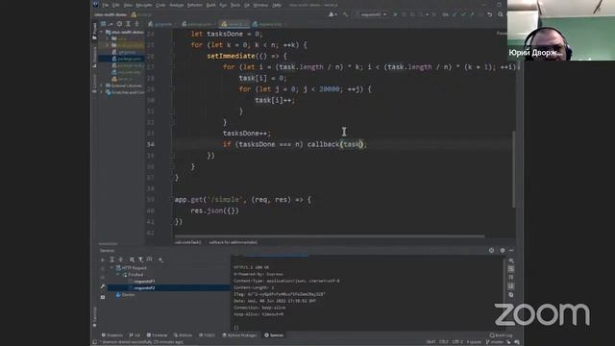
Task: Open the Navigate menu
Action: click(143, 5)
